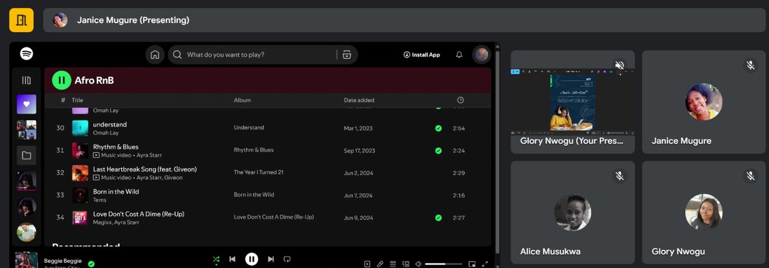
Task: Click 'Janice Mugure (Presenting)' header text
Action: [x=133, y=20]
